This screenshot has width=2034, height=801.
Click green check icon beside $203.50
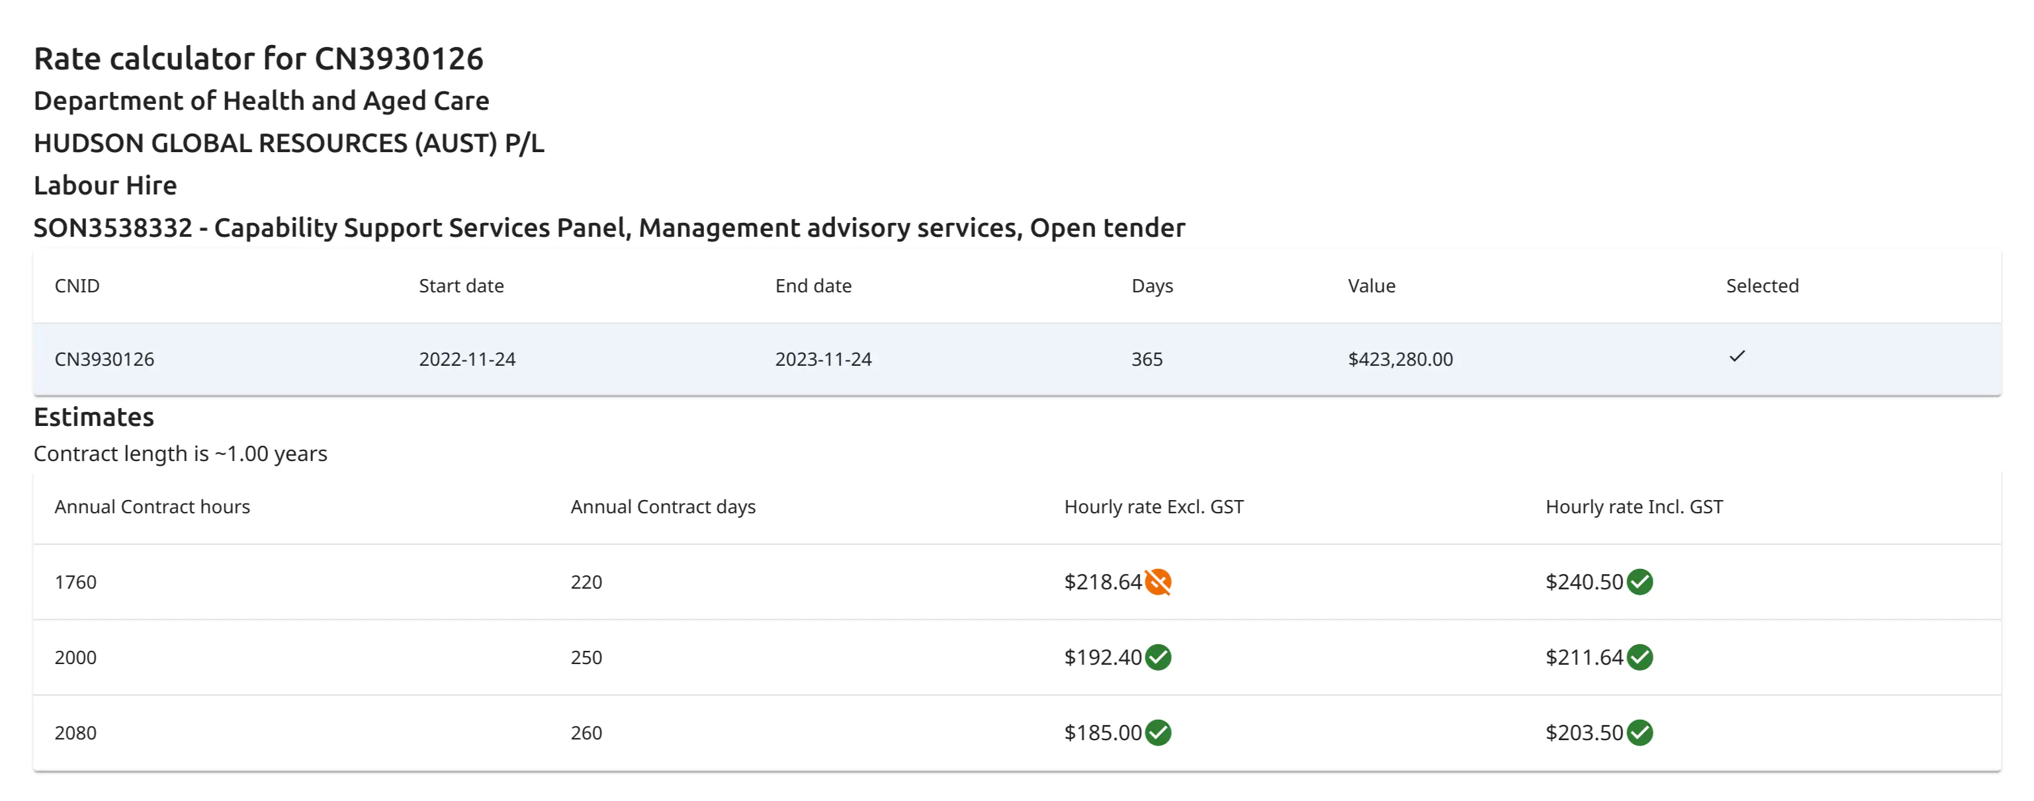(1639, 732)
